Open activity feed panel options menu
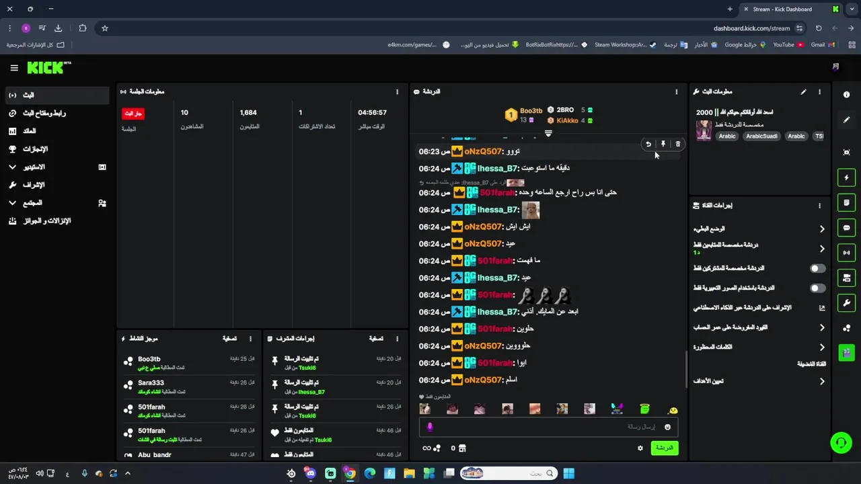Image resolution: width=861 pixels, height=484 pixels. point(251,339)
